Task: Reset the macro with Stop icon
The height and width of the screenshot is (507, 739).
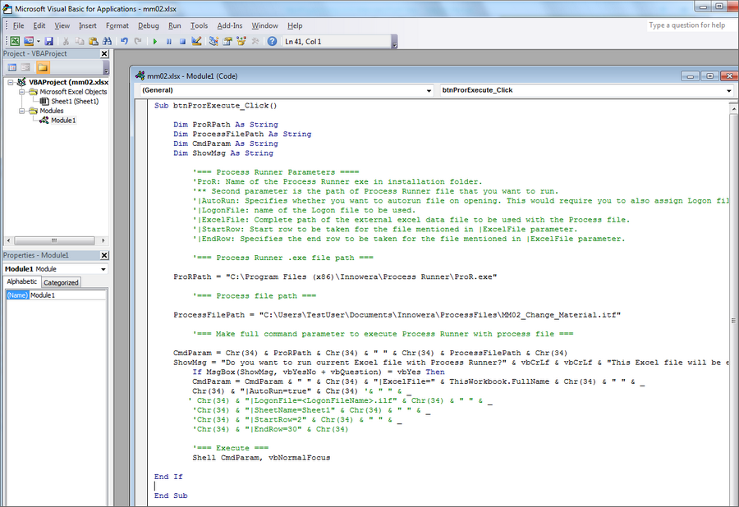Action: click(x=183, y=41)
